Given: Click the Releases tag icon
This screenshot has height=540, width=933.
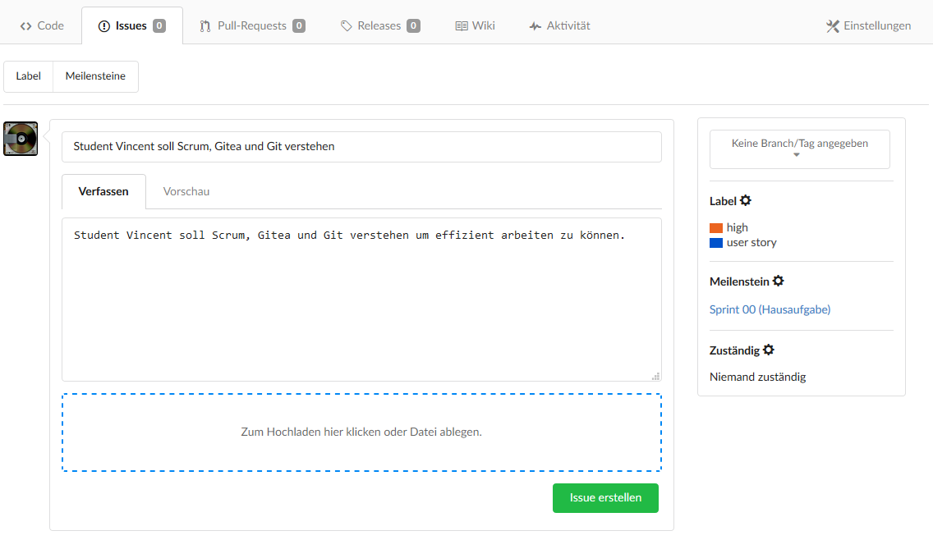Looking at the screenshot, I should coord(347,26).
